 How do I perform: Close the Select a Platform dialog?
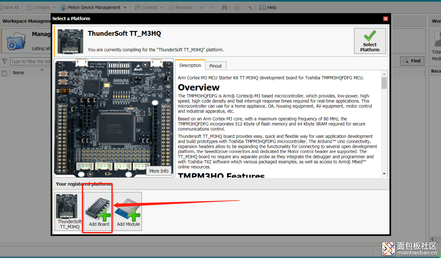pyautogui.click(x=386, y=19)
